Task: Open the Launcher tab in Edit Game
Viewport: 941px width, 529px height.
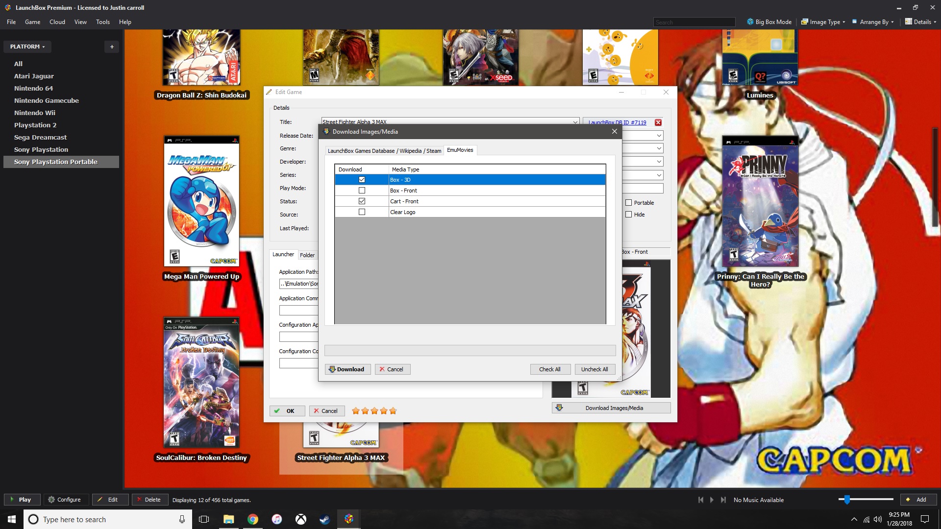Action: coord(283,254)
